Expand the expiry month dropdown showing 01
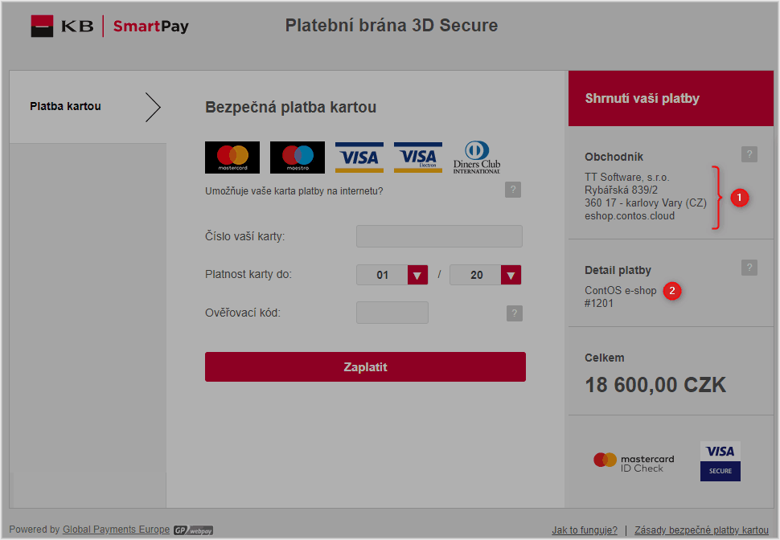This screenshot has height=540, width=780. pyautogui.click(x=392, y=275)
